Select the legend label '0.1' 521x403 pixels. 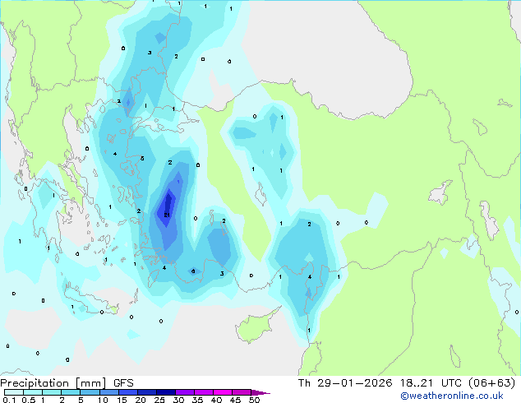tap(9, 400)
